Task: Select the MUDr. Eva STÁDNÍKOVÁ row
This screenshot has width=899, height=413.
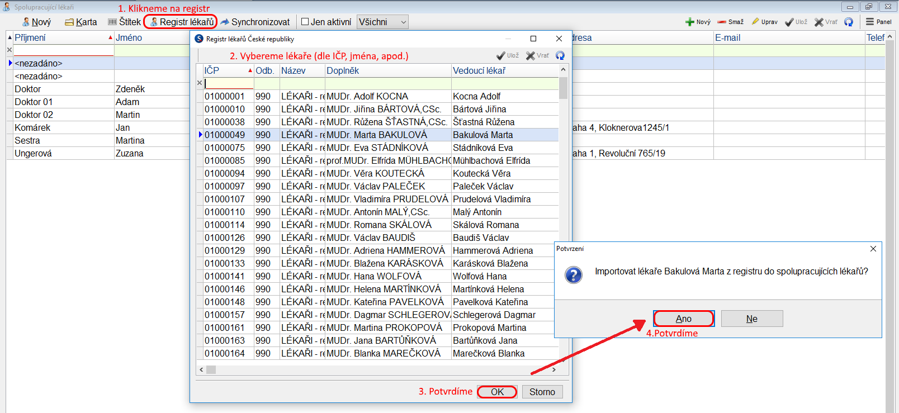Action: click(x=377, y=148)
